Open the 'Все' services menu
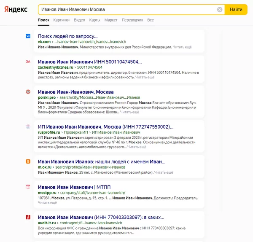Image resolution: width=253 pixels, height=242 pixels. [x=151, y=20]
